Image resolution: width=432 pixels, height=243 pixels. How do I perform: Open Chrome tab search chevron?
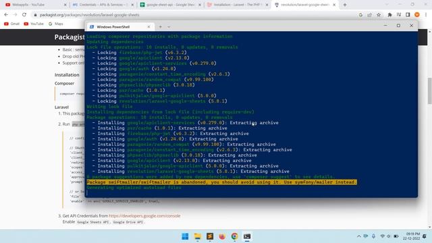[387, 5]
